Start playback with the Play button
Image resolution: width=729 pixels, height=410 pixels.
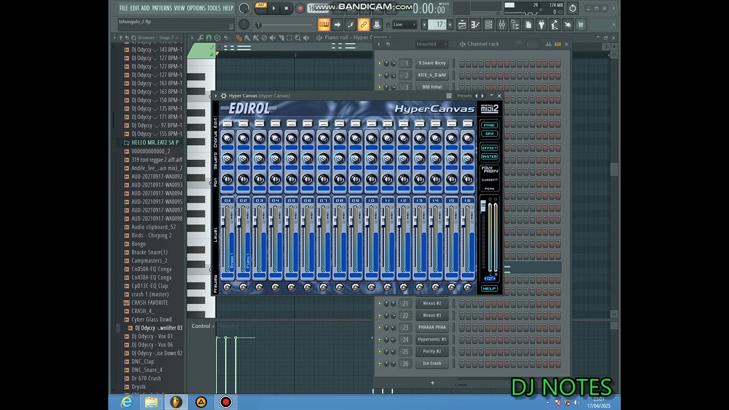tap(274, 8)
